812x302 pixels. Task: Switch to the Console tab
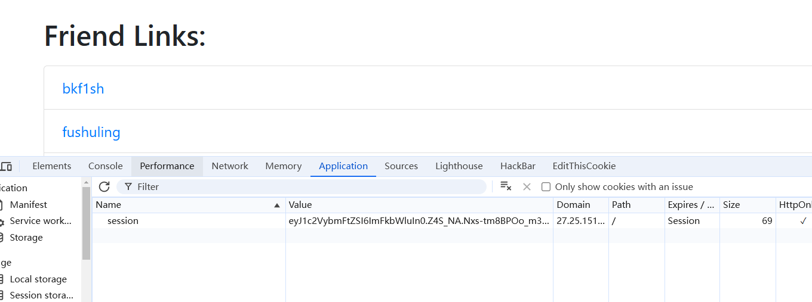(106, 166)
